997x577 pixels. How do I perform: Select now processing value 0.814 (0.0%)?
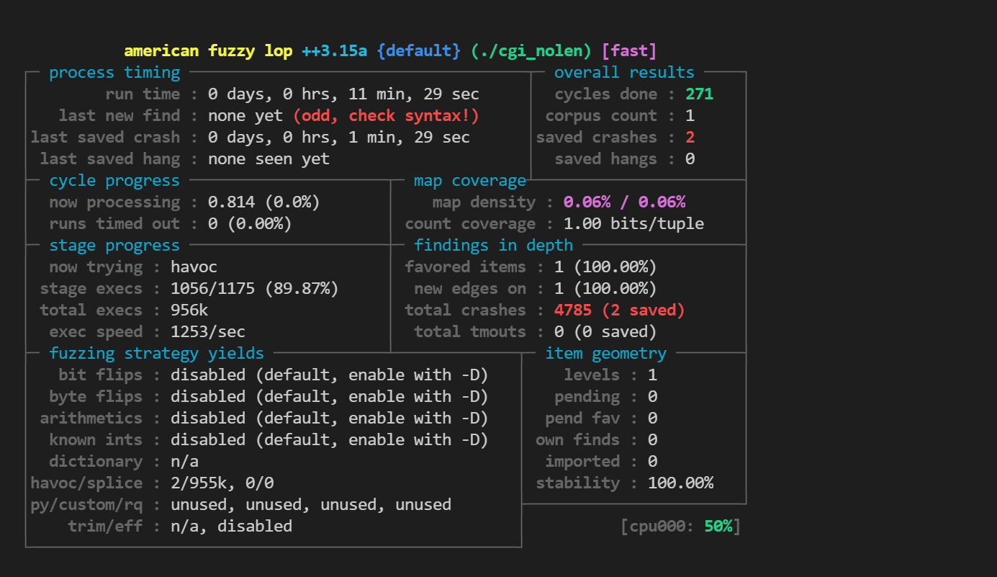263,202
